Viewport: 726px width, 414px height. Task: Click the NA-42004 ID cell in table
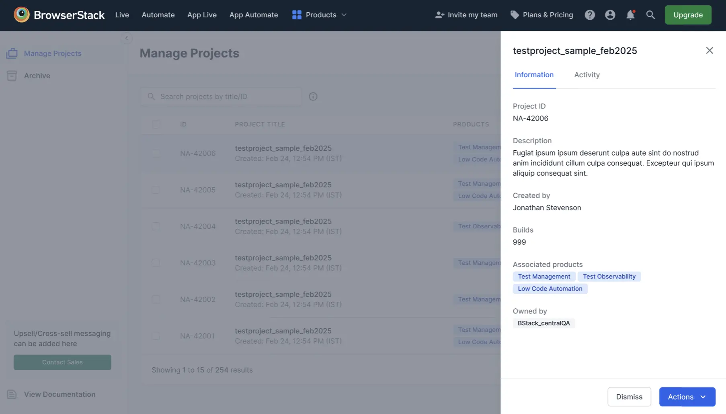198,226
